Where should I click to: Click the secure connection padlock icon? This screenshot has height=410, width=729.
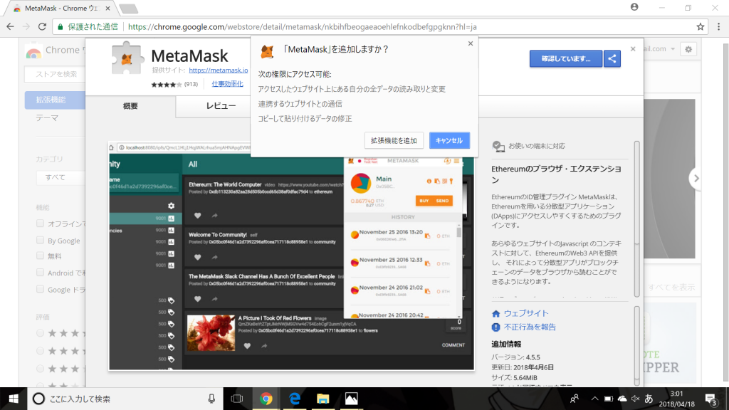coord(60,27)
